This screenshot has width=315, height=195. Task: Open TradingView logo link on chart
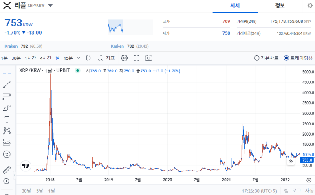(26, 166)
